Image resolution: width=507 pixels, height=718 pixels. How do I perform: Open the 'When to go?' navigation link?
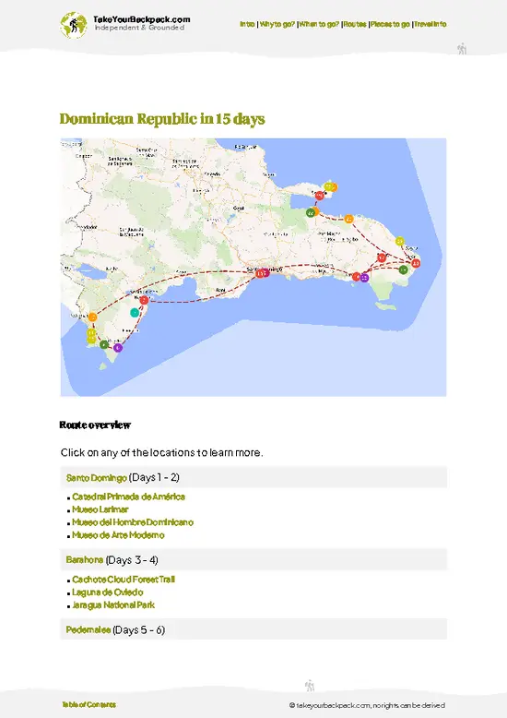(319, 24)
